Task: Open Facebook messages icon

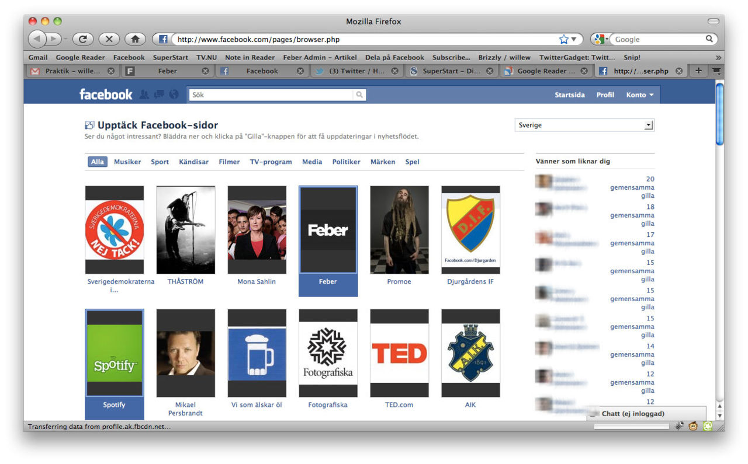Action: tap(159, 95)
